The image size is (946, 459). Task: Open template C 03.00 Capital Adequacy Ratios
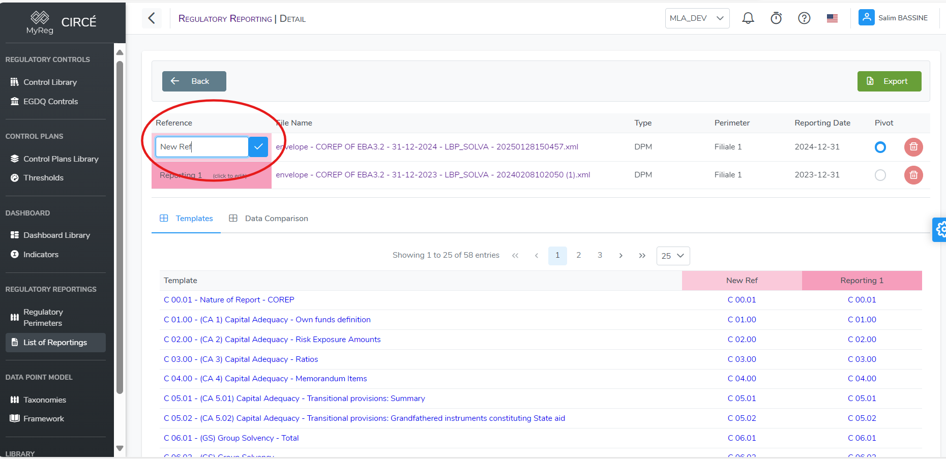(241, 359)
